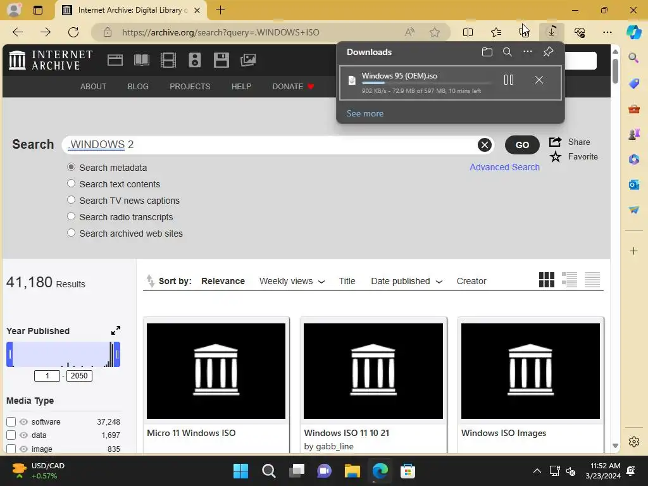Check the software media type checkbox
This screenshot has height=486, width=648.
click(11, 422)
